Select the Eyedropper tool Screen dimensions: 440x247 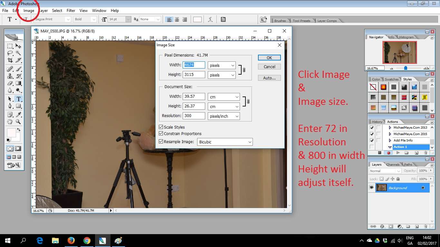click(18, 114)
